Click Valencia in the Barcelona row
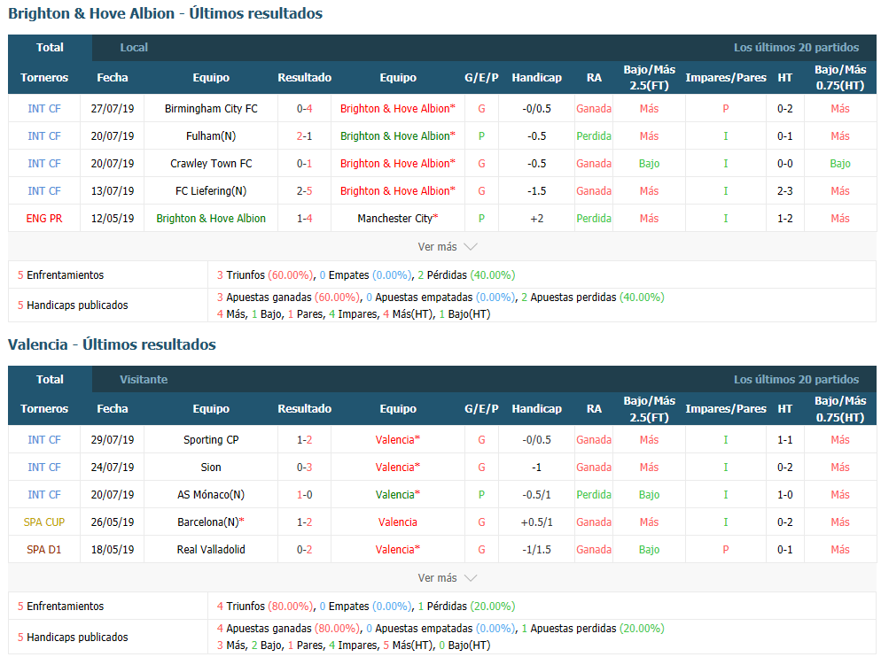This screenshot has height=657, width=881. pyautogui.click(x=397, y=522)
